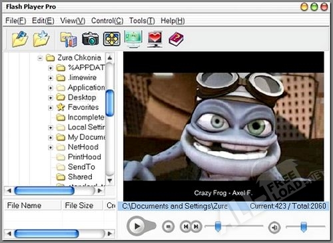Open the help book icon
Screen dimensions: 333x243
pos(176,39)
